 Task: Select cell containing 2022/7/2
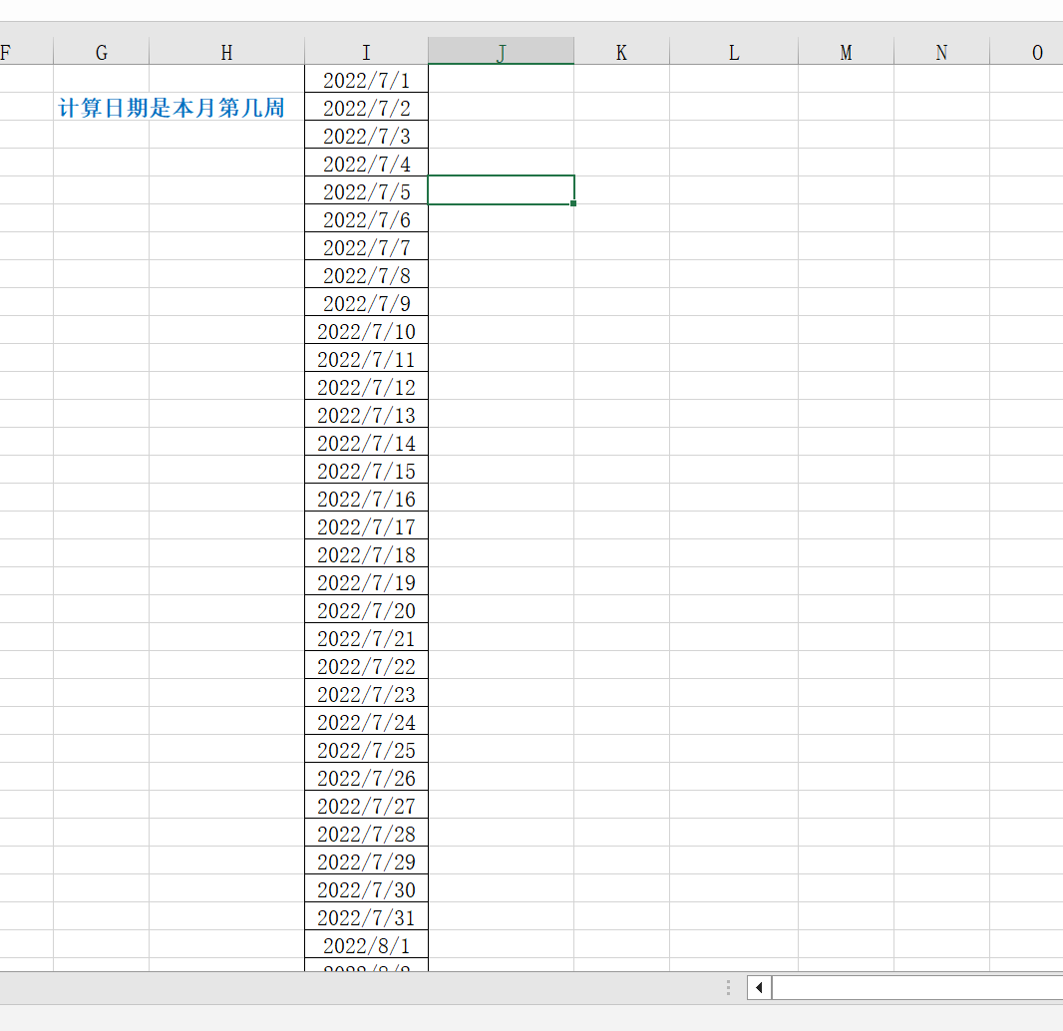point(366,107)
